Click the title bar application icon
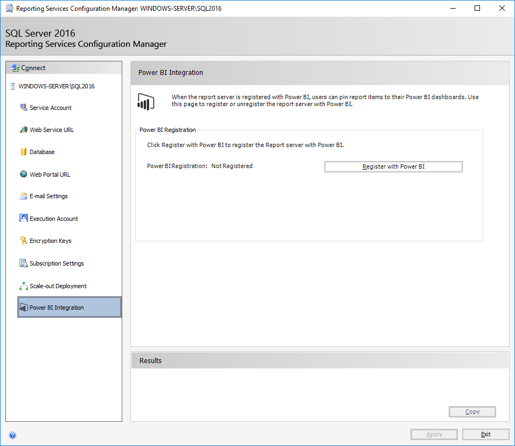515x446 pixels. click(x=10, y=8)
